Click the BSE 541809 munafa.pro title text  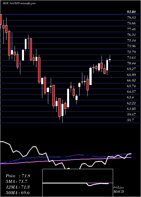(x=19, y=3)
